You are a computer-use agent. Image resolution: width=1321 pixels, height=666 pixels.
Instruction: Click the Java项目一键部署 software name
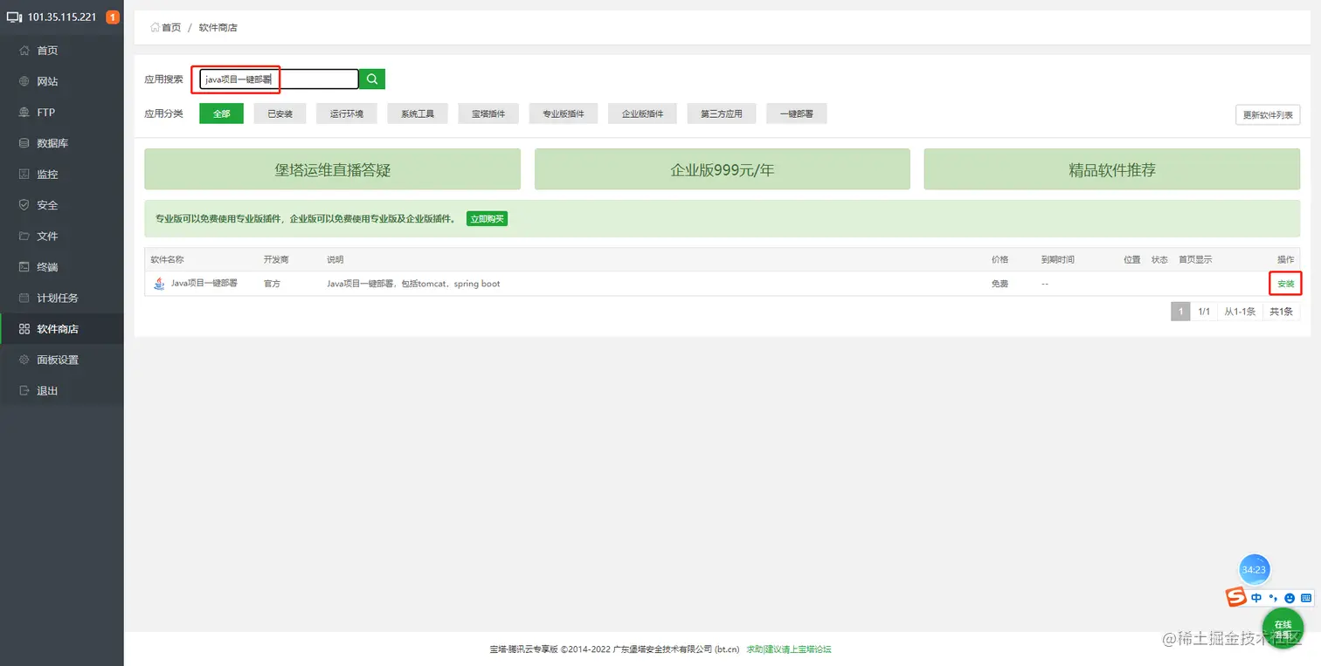[204, 284]
